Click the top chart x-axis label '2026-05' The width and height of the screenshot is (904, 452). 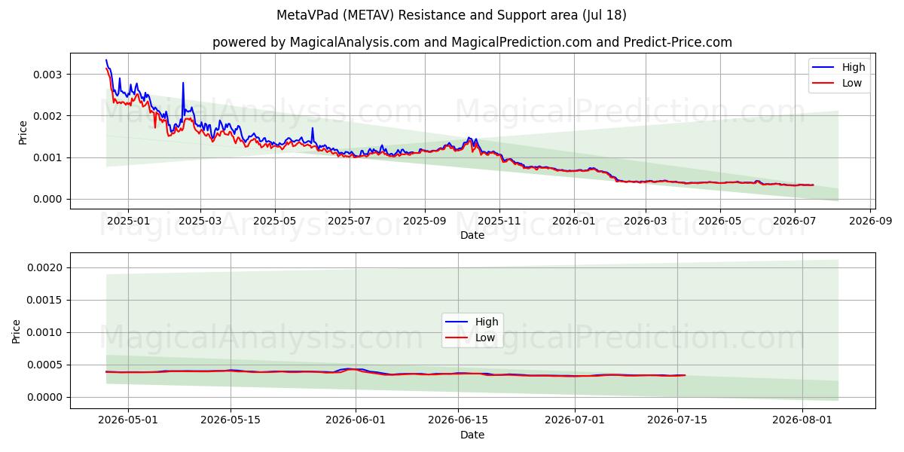click(719, 221)
